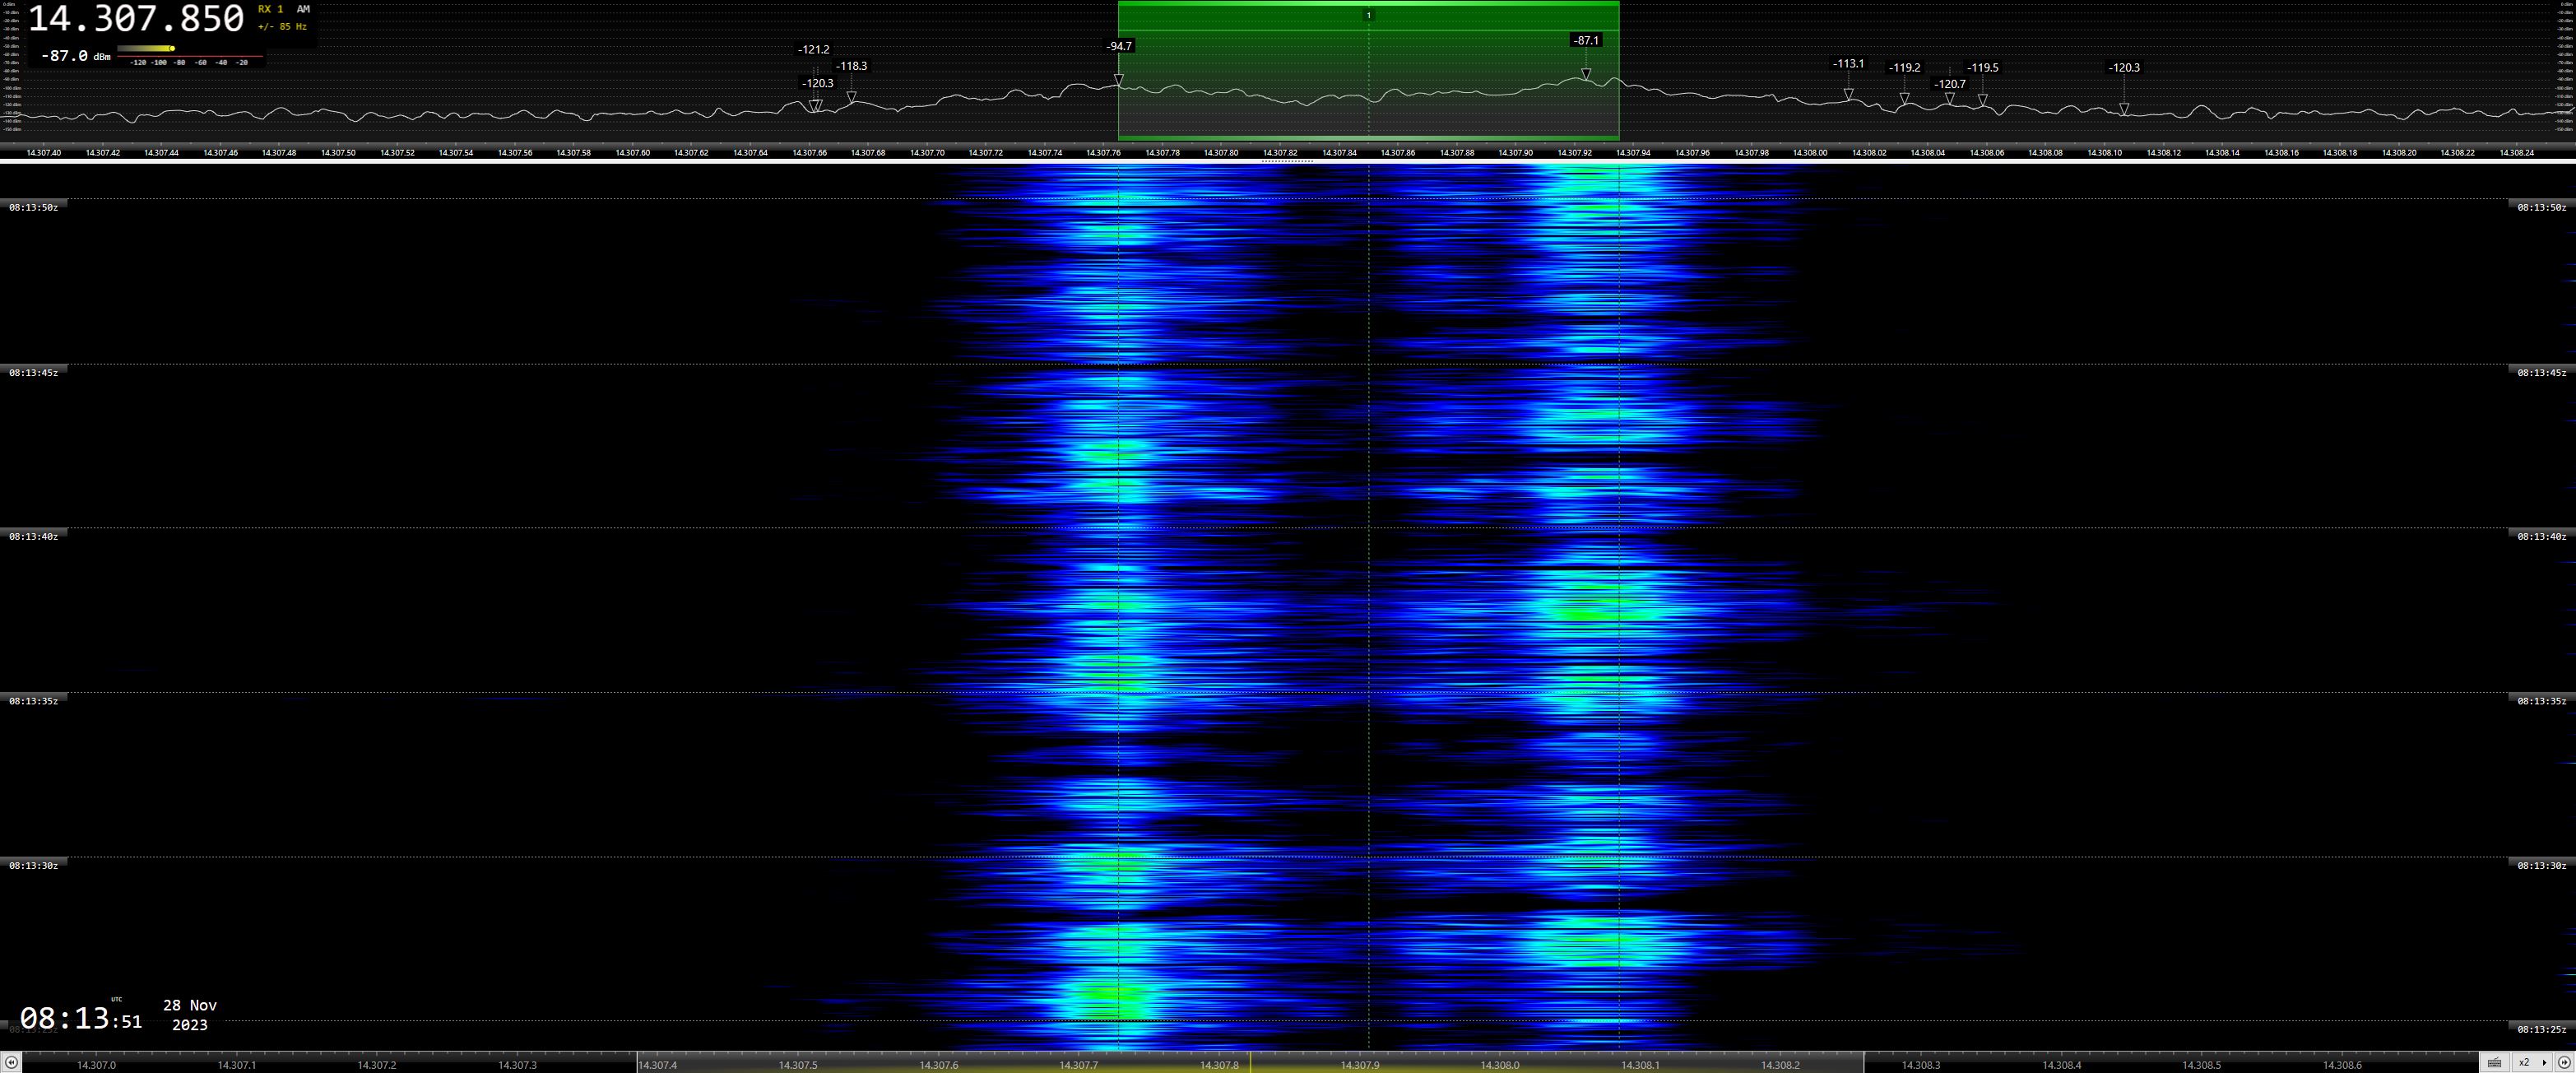Click the fast-forward scroll-right button
This screenshot has height=1073, width=2576.
point(2564,1063)
